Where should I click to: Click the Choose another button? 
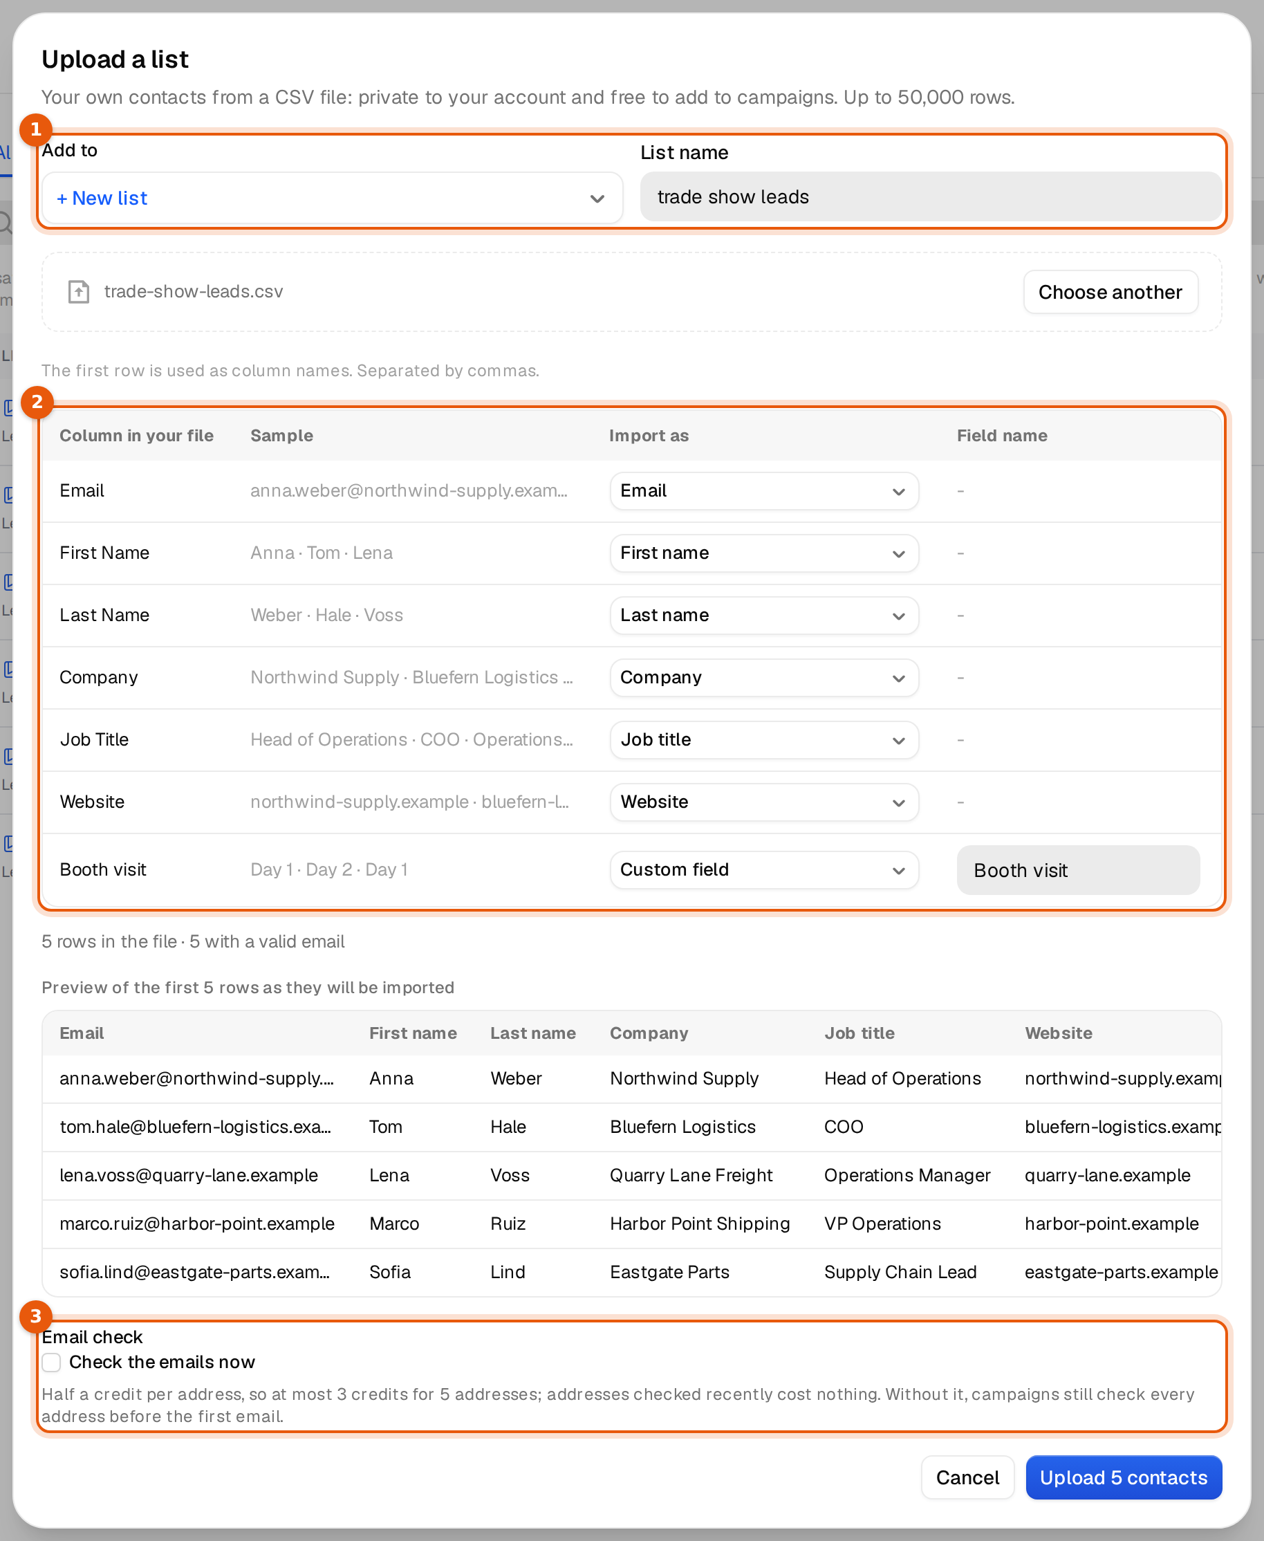pyautogui.click(x=1110, y=292)
